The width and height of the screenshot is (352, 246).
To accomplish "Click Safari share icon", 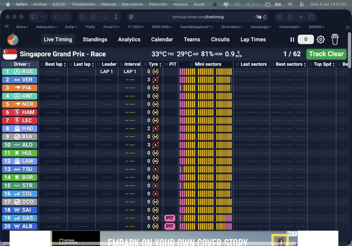I will (290, 17).
